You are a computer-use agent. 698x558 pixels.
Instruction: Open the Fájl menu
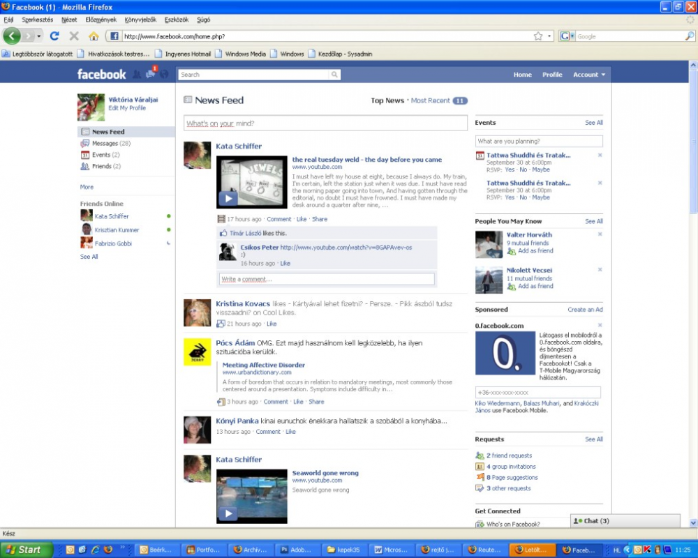8,20
